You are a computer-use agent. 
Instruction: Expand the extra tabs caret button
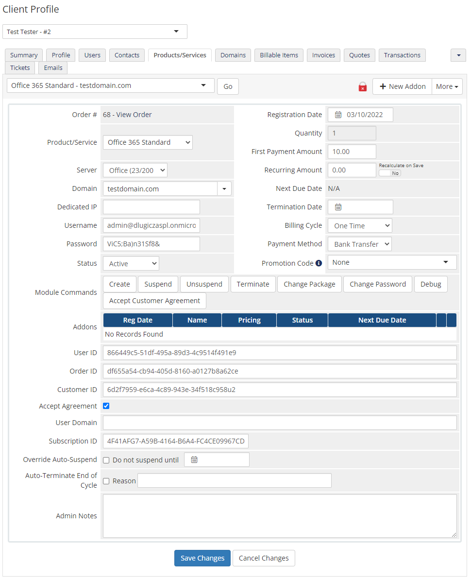tap(458, 55)
